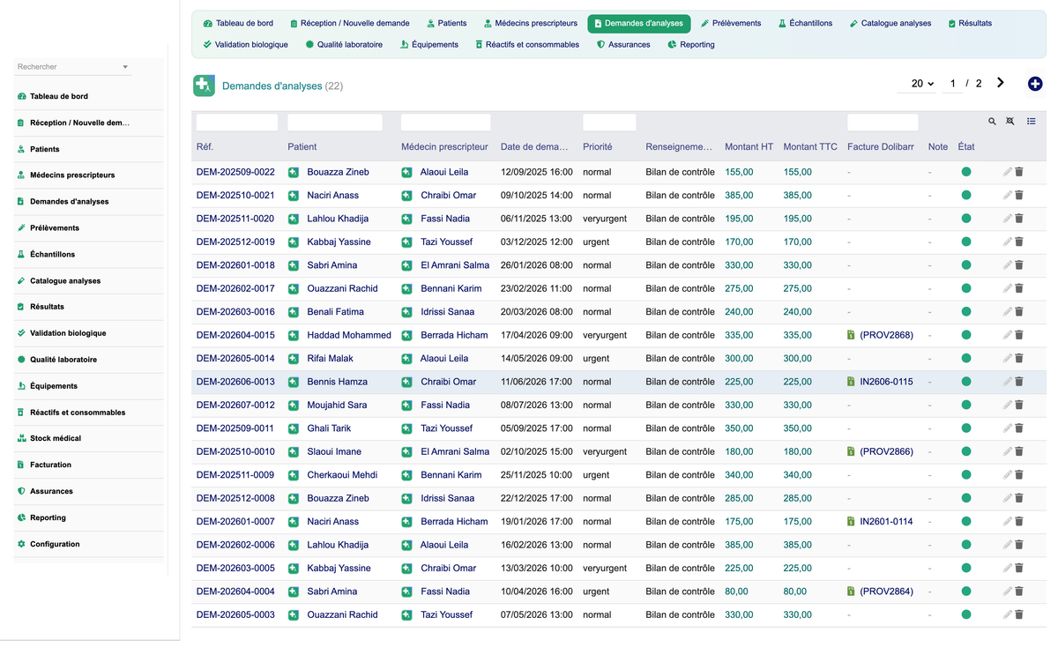
Task: Open the column selector list icon
Action: (x=1032, y=122)
